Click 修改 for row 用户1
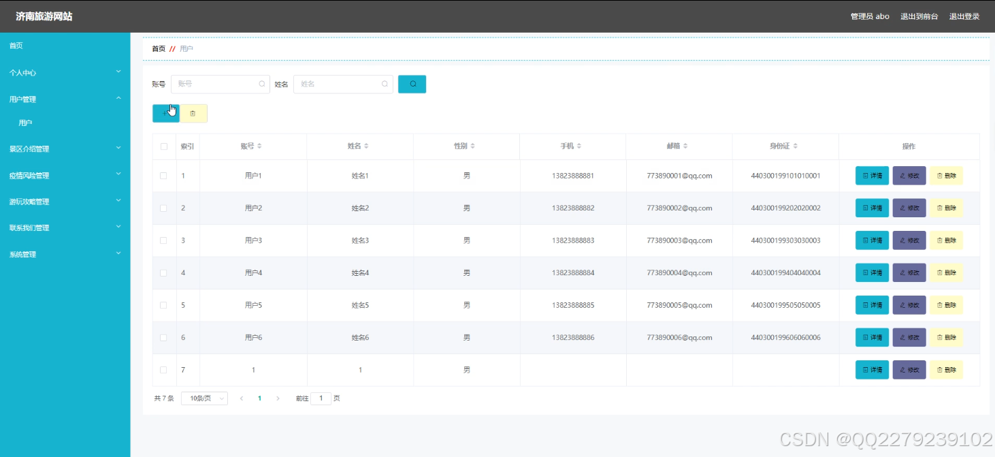This screenshot has height=457, width=995. [909, 176]
